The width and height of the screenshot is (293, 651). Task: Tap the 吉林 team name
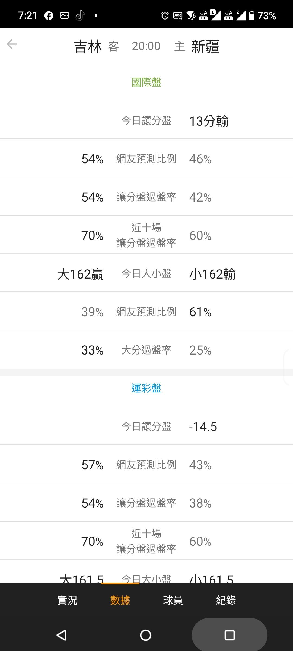(88, 46)
